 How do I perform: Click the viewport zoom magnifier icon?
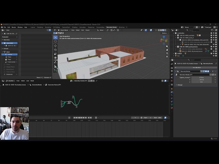tap(167, 46)
